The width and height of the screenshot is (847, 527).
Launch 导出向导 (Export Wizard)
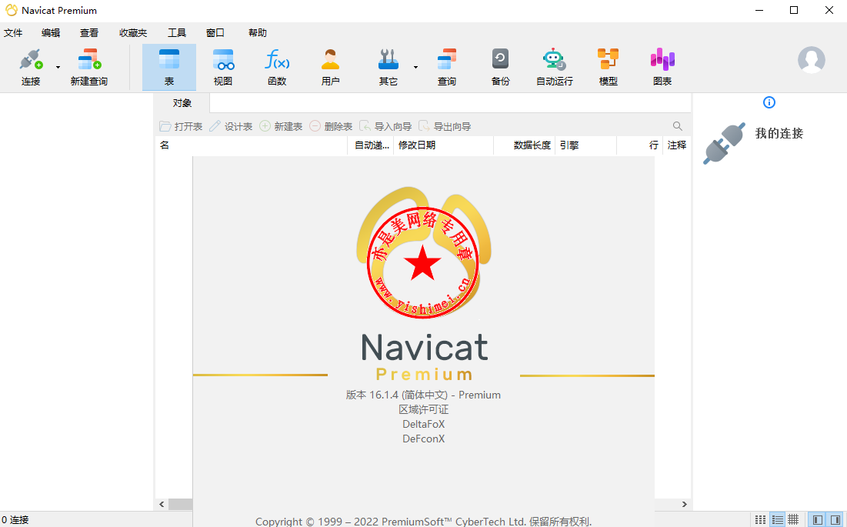click(x=445, y=126)
